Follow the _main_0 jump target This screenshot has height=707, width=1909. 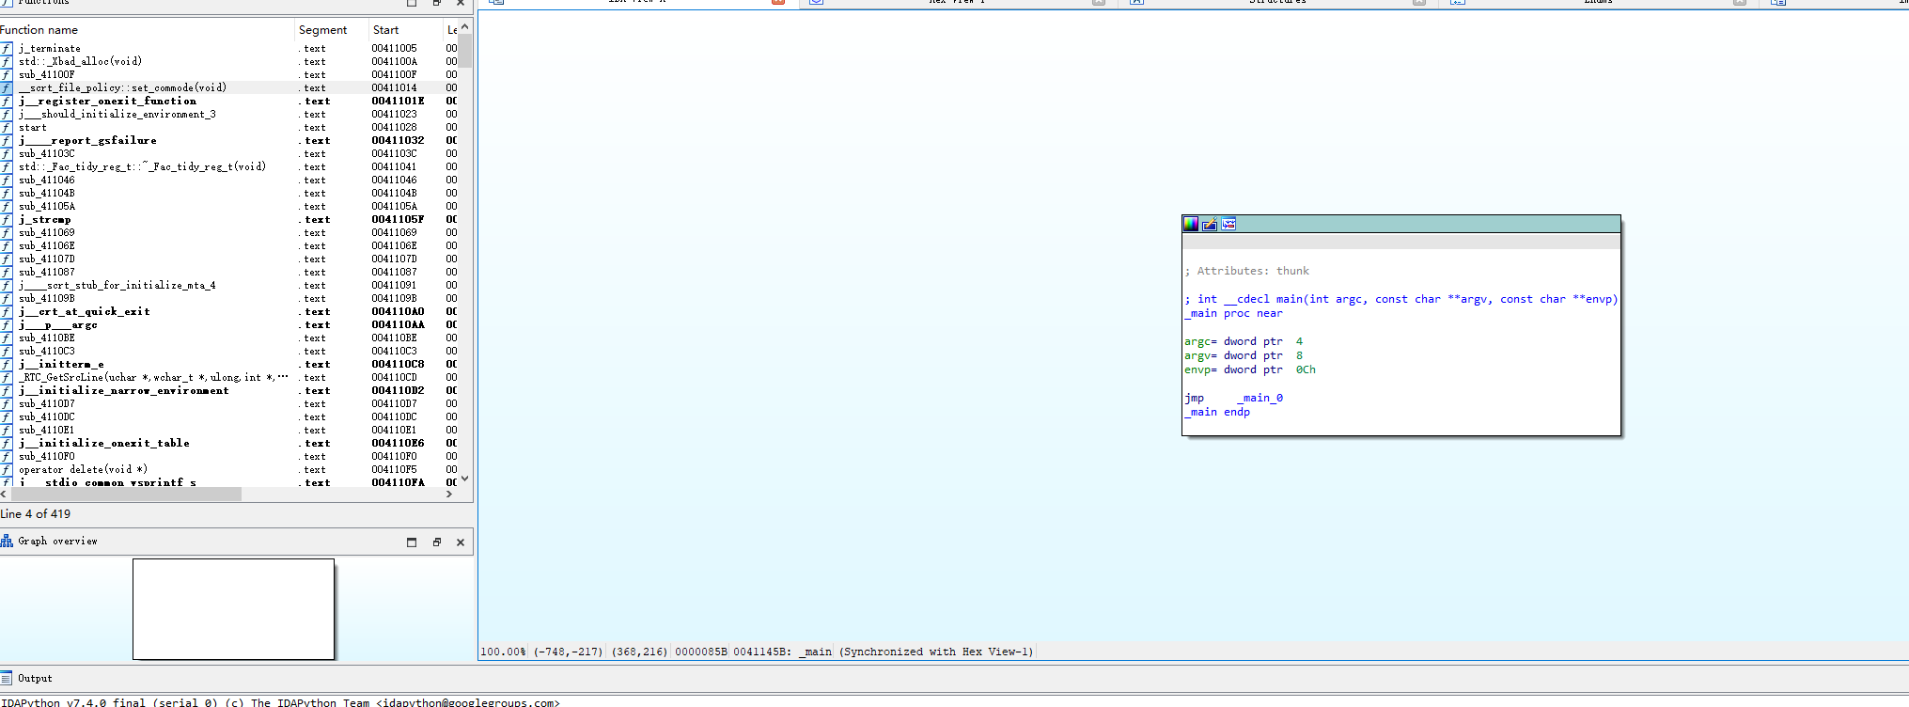[x=1260, y=398]
